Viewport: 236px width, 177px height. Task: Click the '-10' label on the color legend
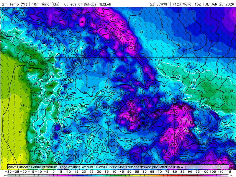click(39, 172)
